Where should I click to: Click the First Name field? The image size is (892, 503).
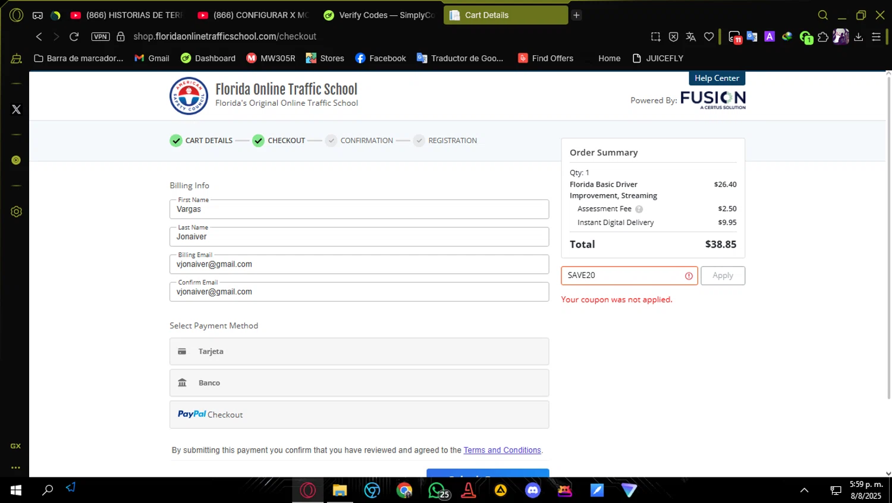point(359,209)
